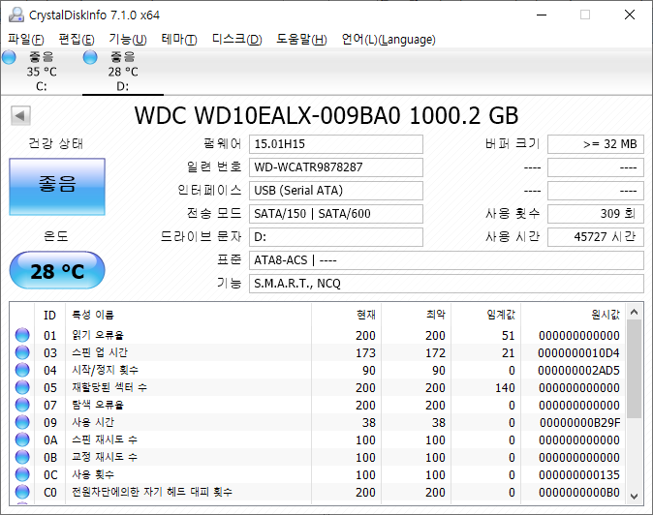Viewport: 653px width, 515px height.
Task: Click status orb for attribute 05 재할당된 섹터 수
Action: pyautogui.click(x=22, y=387)
